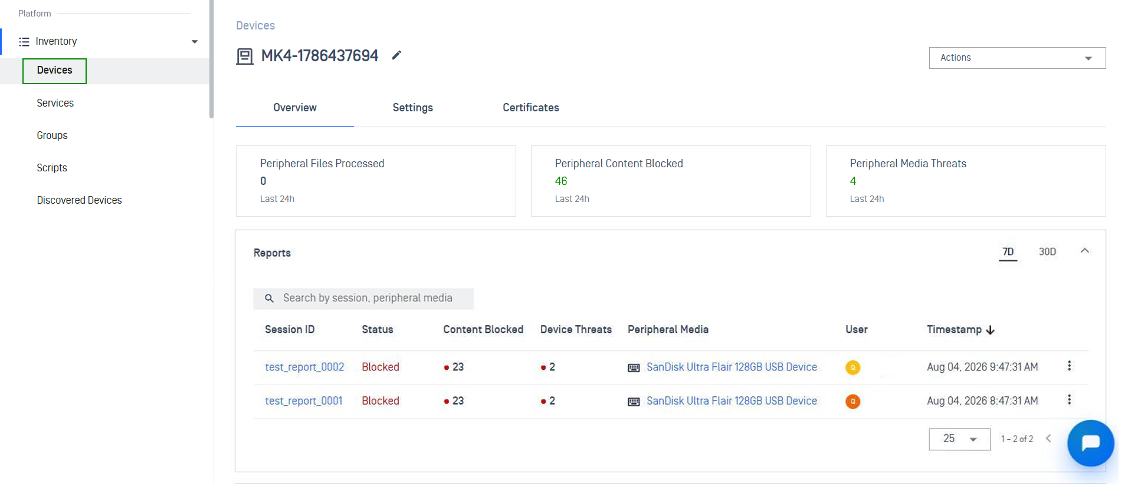The height and width of the screenshot is (484, 1128).
Task: Open rows per page dropdown showing 25
Action: pos(960,439)
